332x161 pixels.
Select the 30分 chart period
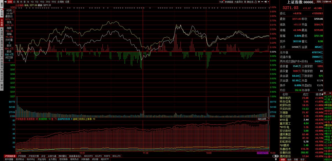[x=48, y=2]
